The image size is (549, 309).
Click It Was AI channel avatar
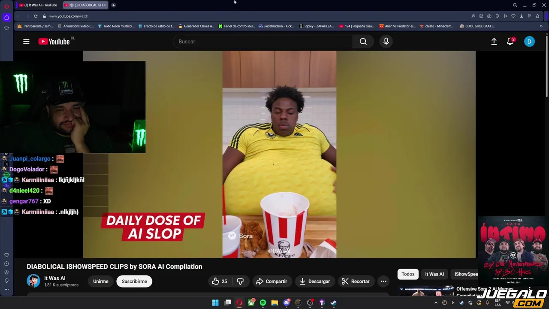pos(33,281)
